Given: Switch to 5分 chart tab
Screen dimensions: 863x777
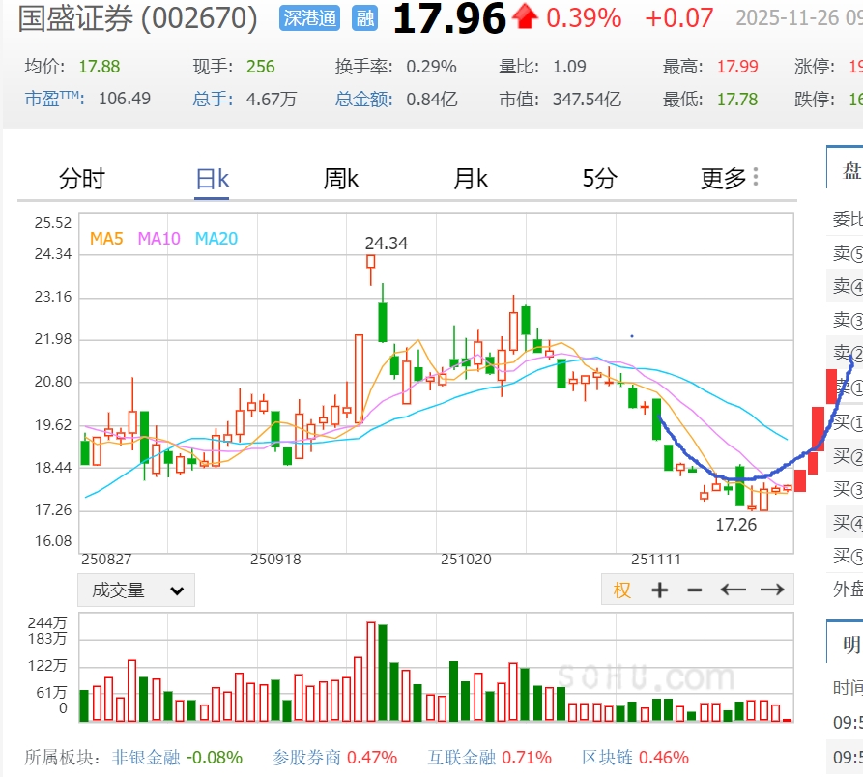Looking at the screenshot, I should click(600, 179).
